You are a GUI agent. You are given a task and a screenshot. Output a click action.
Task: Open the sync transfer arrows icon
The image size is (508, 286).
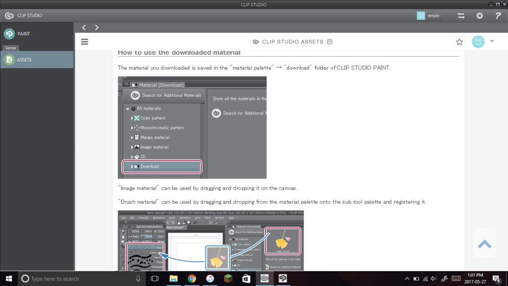(461, 15)
